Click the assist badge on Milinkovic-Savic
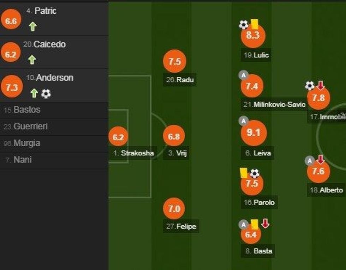The height and width of the screenshot is (270, 346). (243, 75)
